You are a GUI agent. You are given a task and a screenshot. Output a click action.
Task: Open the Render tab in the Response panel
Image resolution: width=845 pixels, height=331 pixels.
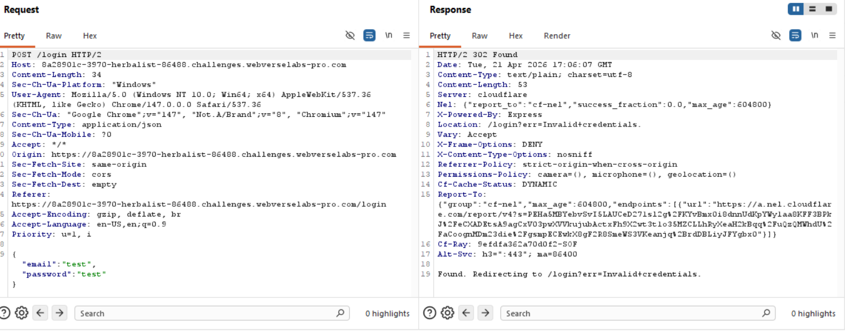(557, 36)
